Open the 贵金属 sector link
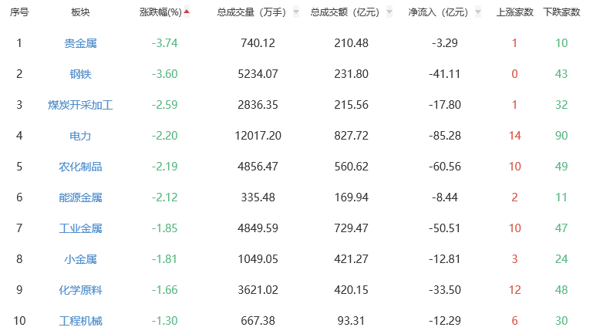This screenshot has width=593, height=334. (x=80, y=43)
